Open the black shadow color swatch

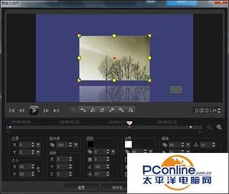pos(91,144)
